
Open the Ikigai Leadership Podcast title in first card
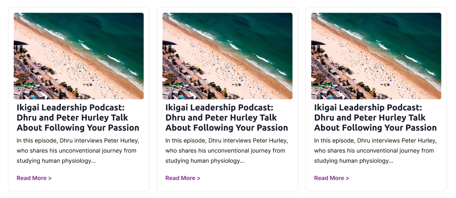coord(78,117)
